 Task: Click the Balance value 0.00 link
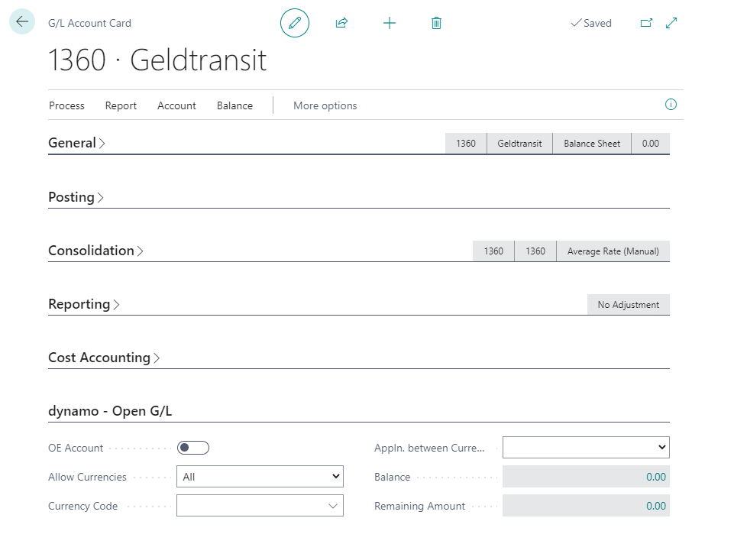(655, 477)
